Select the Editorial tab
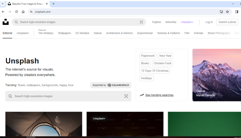 [7, 33]
